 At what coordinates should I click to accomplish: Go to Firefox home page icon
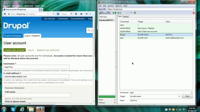pyautogui.click(x=81, y=14)
